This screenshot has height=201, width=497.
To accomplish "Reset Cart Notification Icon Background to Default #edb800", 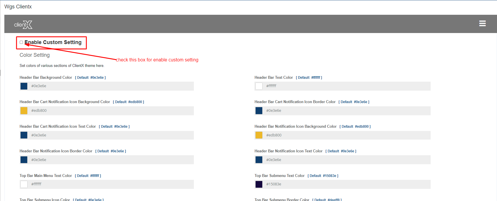I will [128, 102].
